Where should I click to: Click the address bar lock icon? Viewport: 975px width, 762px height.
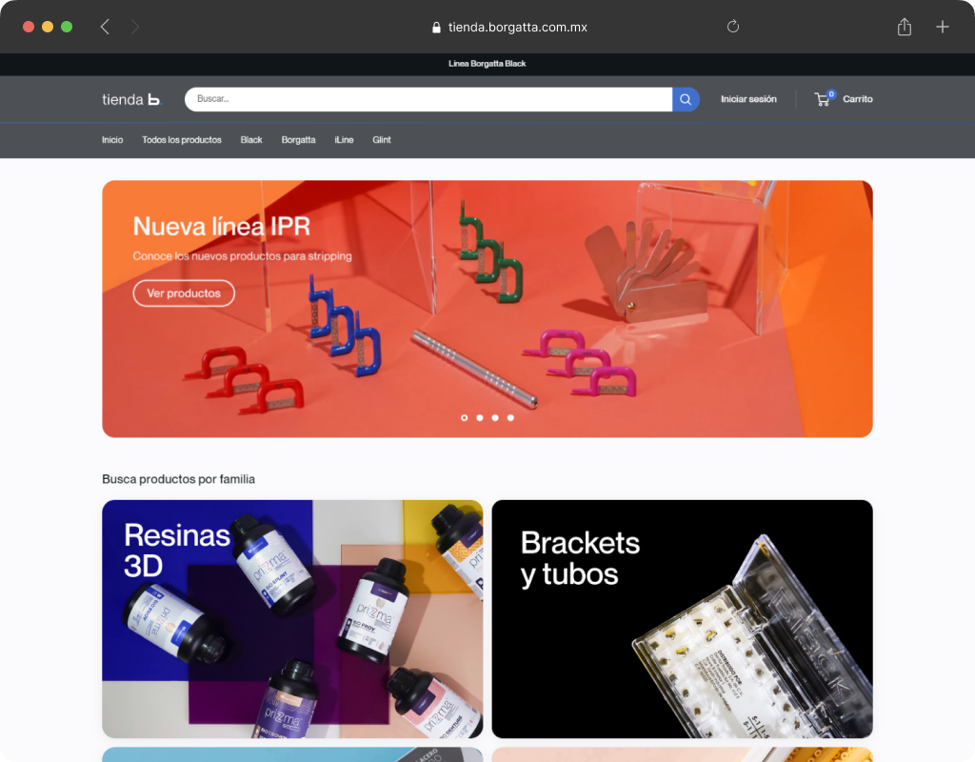(x=437, y=28)
